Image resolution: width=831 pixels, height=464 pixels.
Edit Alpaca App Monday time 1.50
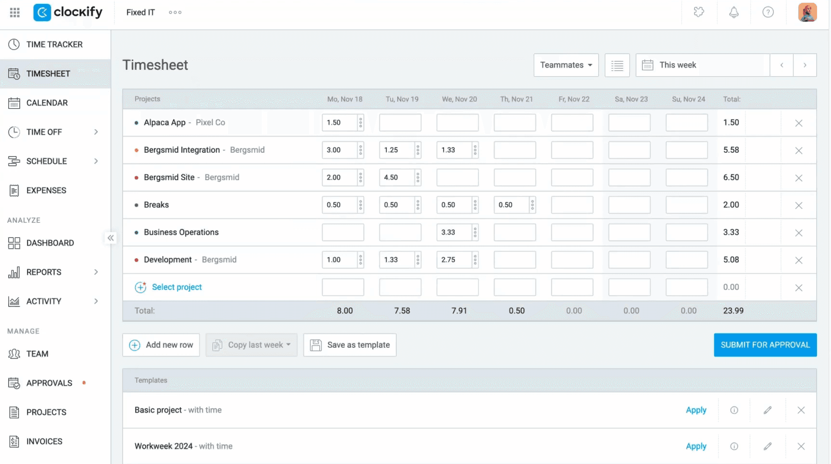tap(340, 123)
